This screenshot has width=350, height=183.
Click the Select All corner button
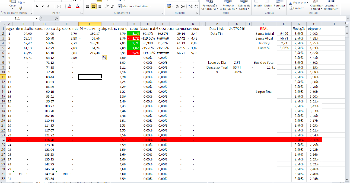(x=3, y=24)
